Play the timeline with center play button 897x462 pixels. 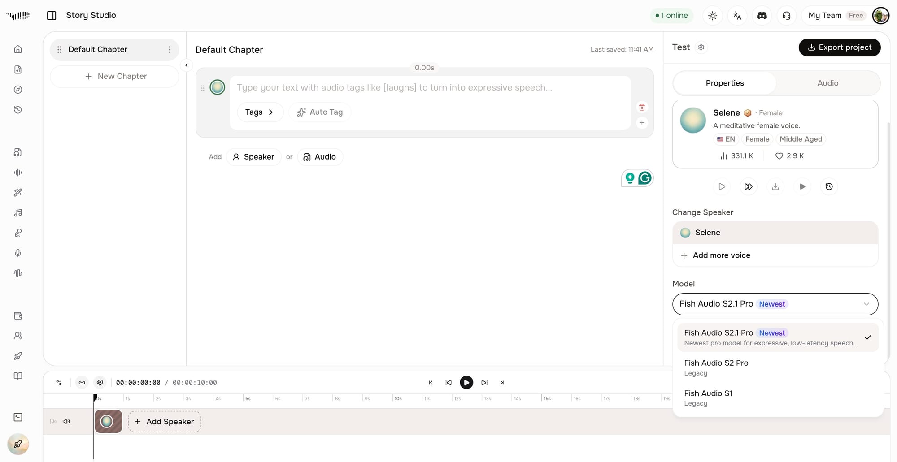(x=466, y=383)
